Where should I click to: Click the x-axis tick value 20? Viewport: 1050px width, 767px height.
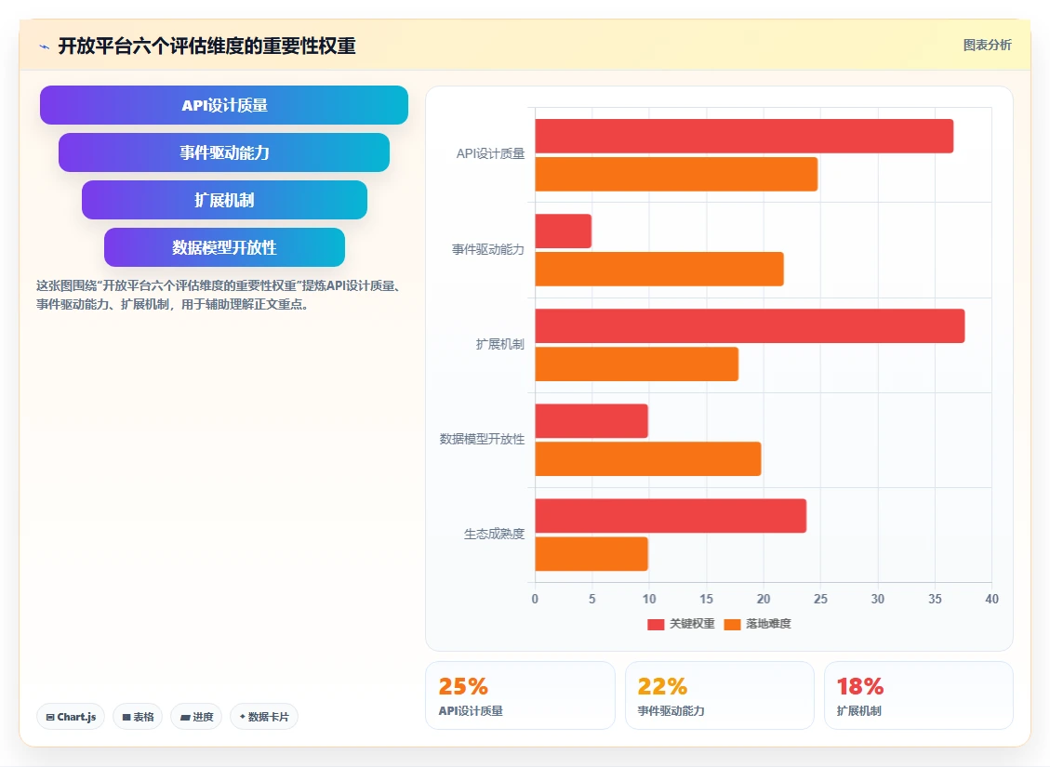(764, 599)
